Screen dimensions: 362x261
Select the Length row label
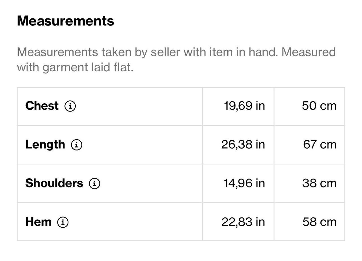45,145
